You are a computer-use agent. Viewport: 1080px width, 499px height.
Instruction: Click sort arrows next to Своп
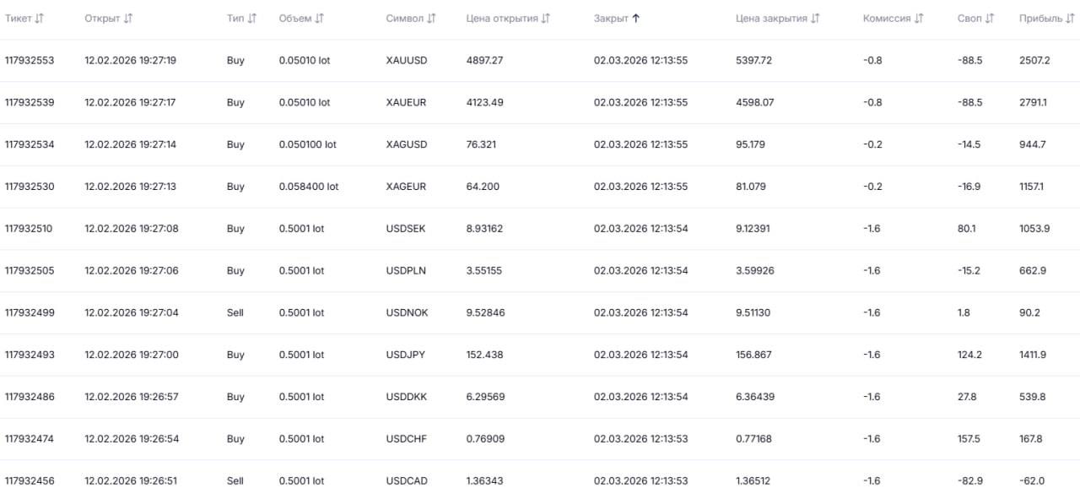pos(990,19)
